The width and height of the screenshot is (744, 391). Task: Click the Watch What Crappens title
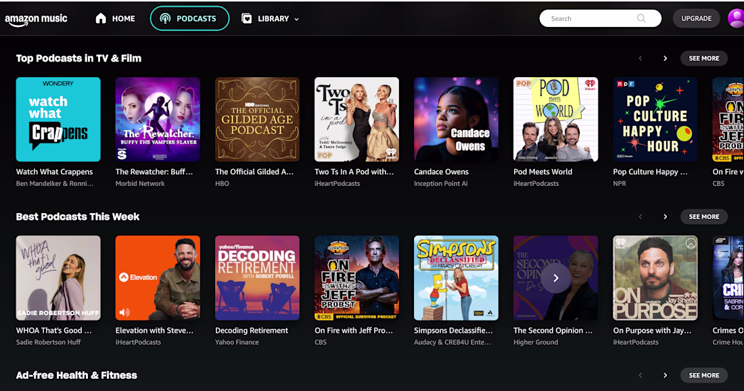55,172
